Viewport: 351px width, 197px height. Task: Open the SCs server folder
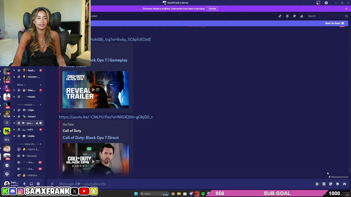[7, 140]
